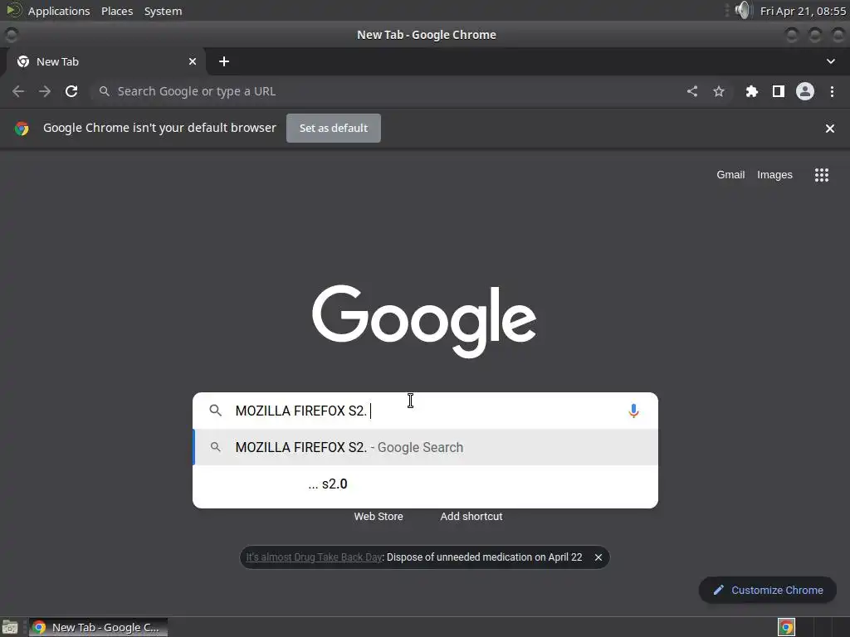
Task: Expand the tab search chevron
Action: point(830,61)
